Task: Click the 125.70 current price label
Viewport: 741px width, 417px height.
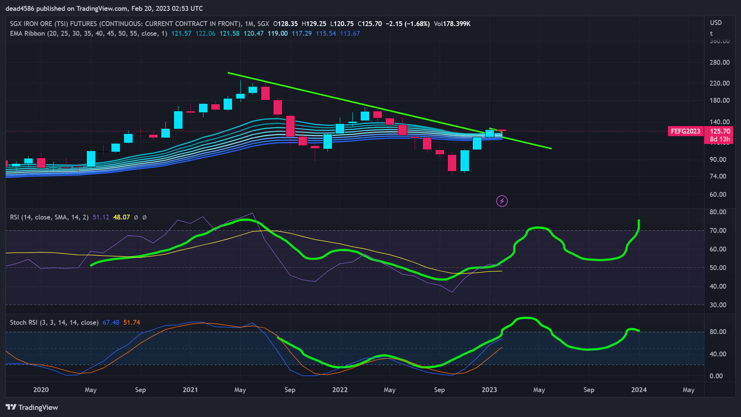Action: [x=720, y=131]
